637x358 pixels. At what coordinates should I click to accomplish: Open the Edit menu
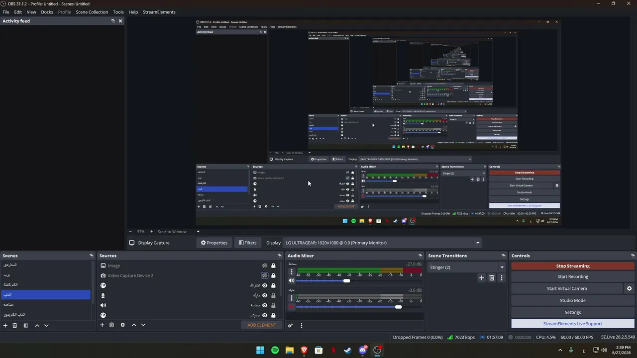tap(18, 12)
